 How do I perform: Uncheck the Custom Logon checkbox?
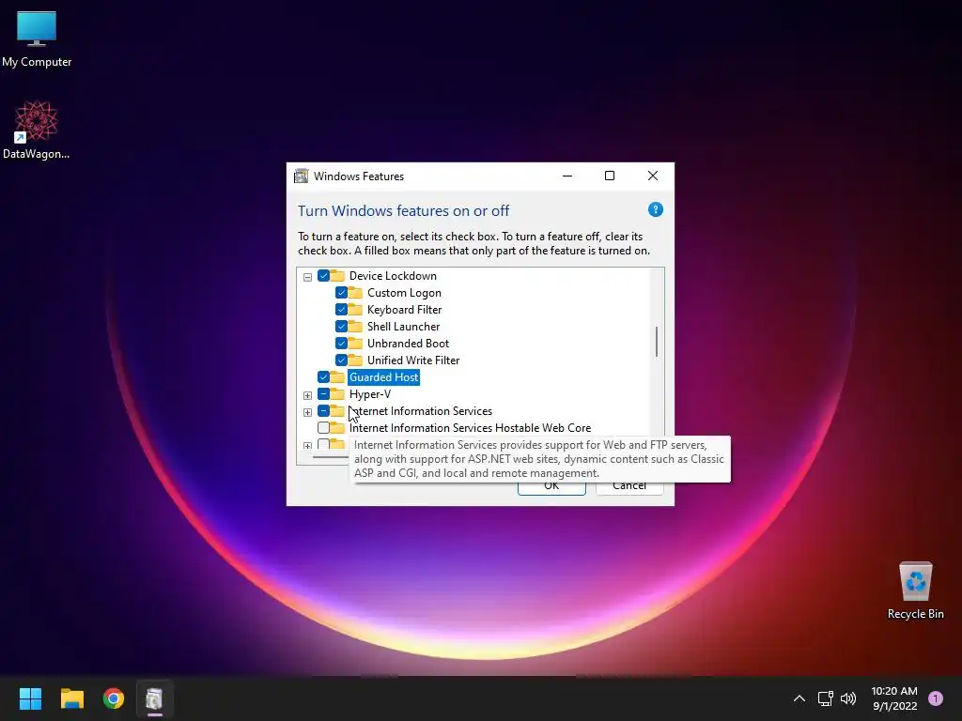tap(341, 293)
